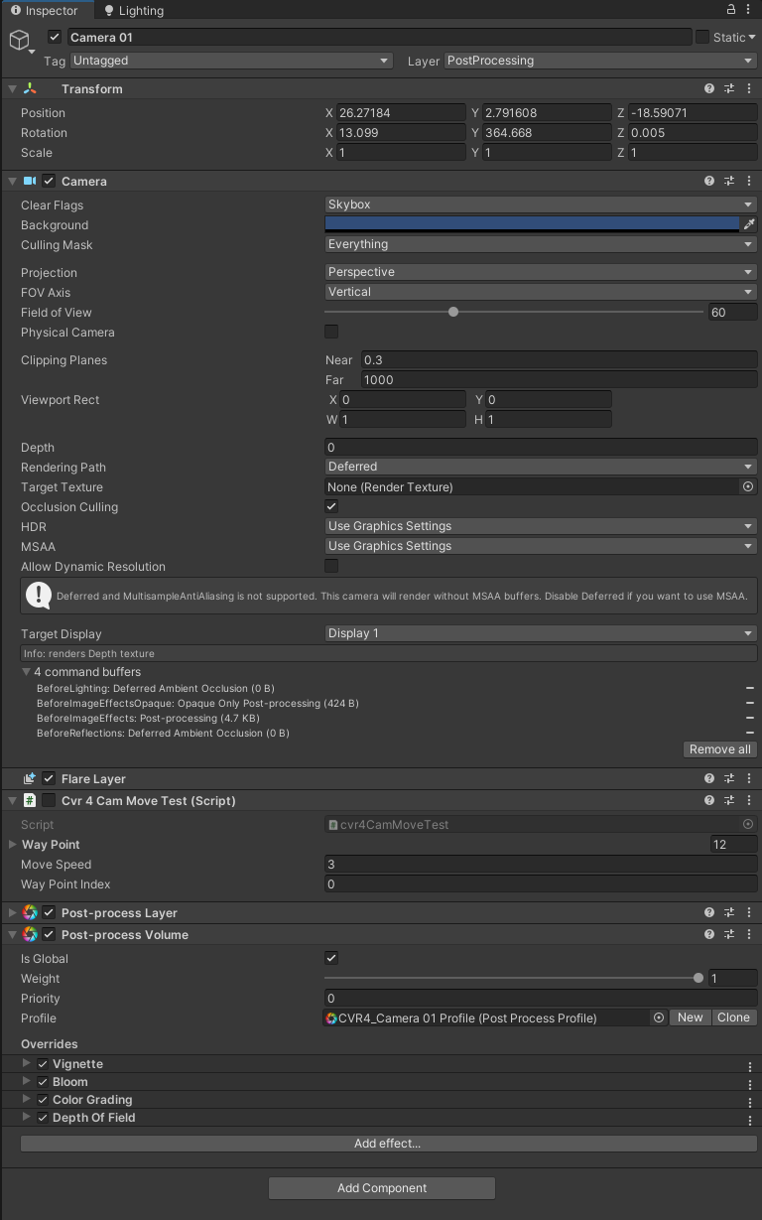
Task: Enable the Physical Camera checkbox
Action: (x=331, y=332)
